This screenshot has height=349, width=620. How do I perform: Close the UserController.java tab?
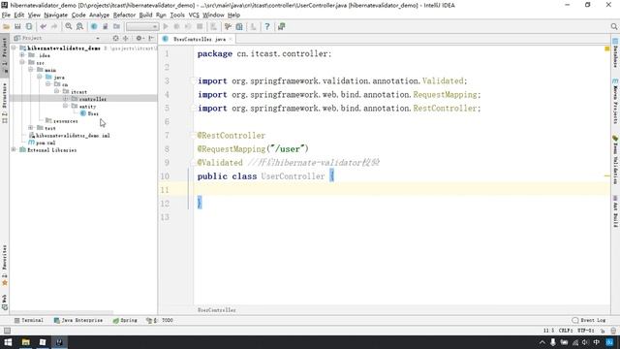(231, 39)
